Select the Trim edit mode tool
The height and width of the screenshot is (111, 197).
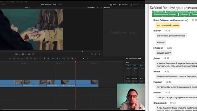(x=14, y=59)
